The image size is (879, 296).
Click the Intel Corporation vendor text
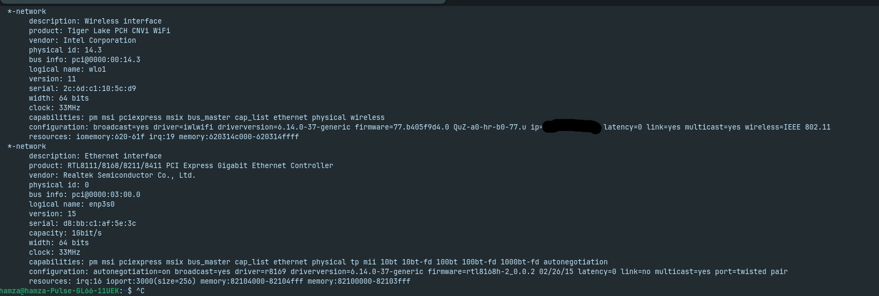(99, 41)
